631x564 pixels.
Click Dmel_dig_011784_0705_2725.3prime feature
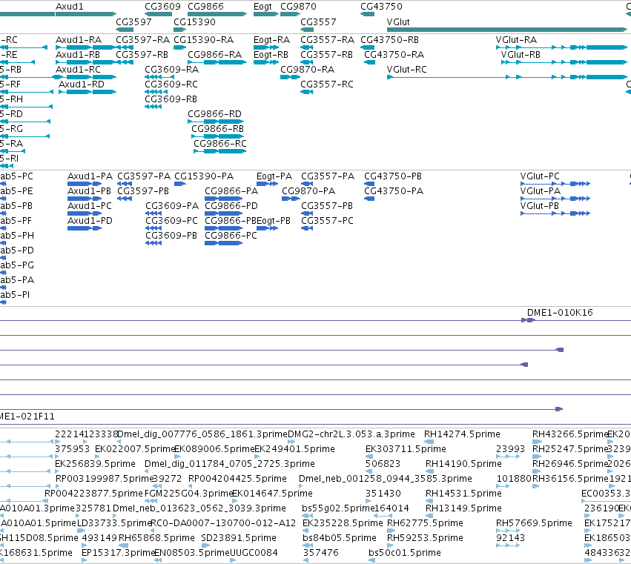click(230, 464)
